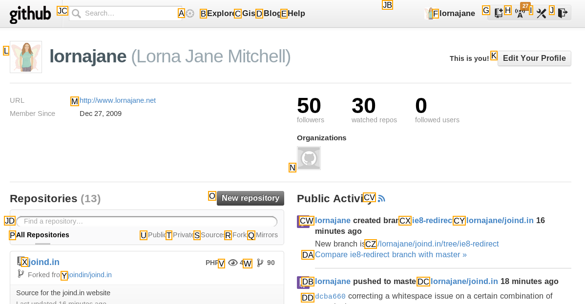The height and width of the screenshot is (304, 585).
Task: Open the joind.in repository title link
Action: (x=43, y=262)
